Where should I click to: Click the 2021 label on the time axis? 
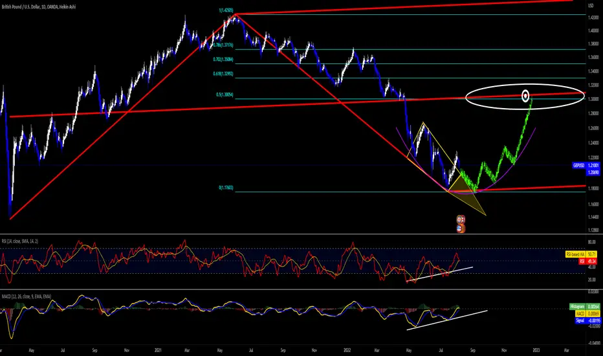tap(158, 350)
